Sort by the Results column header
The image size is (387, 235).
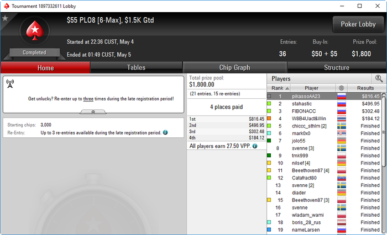point(367,88)
